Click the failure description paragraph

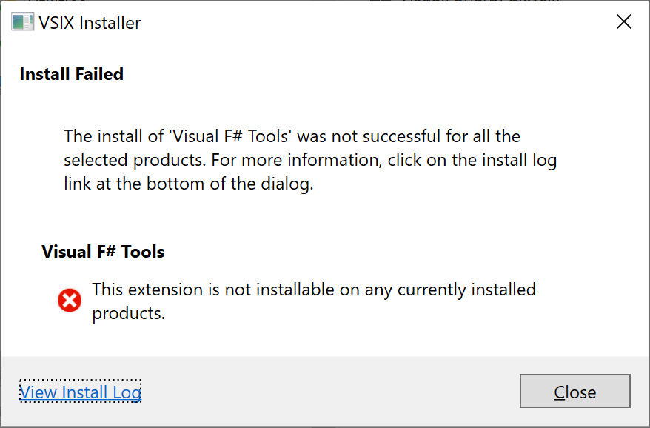coord(311,159)
